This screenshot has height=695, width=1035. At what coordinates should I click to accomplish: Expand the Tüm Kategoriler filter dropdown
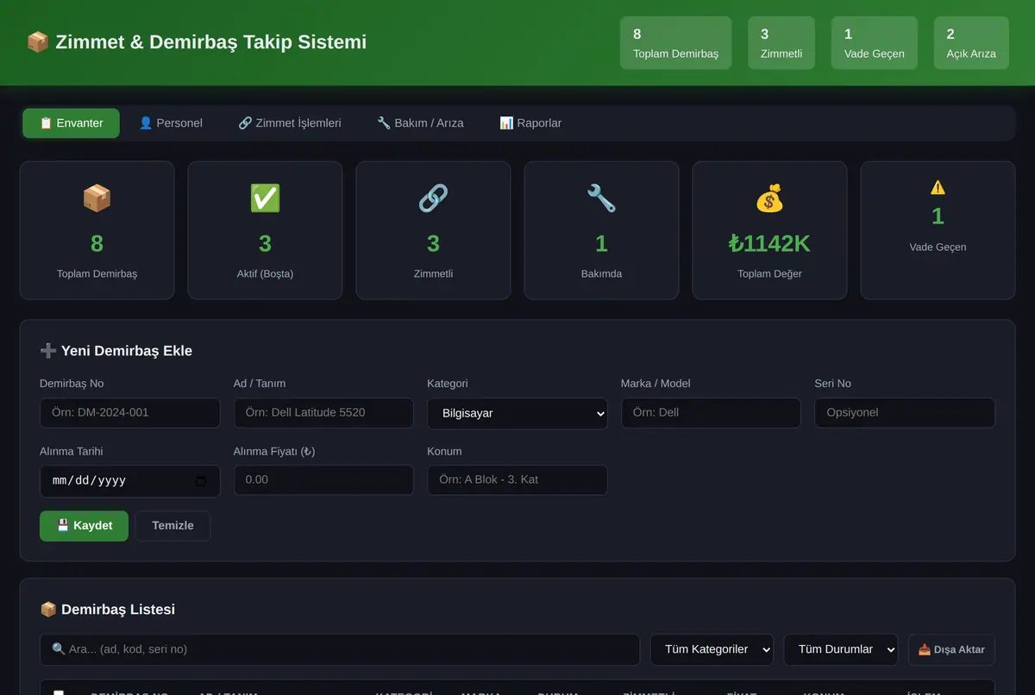click(x=712, y=649)
